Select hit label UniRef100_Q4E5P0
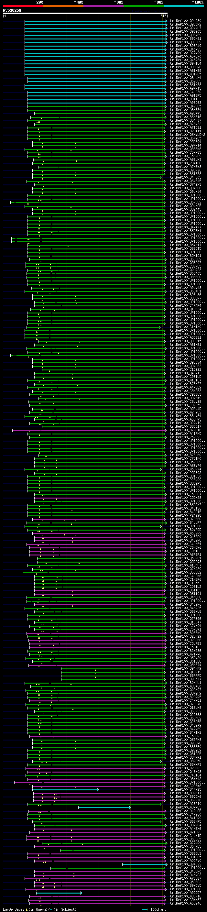Viewport: 207px width, 912px height. [x=186, y=537]
